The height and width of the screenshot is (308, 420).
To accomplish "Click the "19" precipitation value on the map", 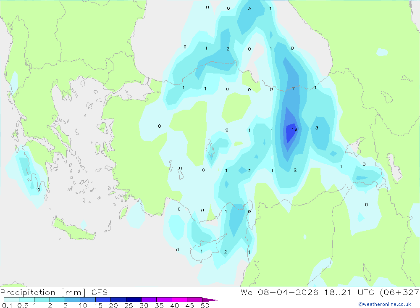I will (x=294, y=129).
